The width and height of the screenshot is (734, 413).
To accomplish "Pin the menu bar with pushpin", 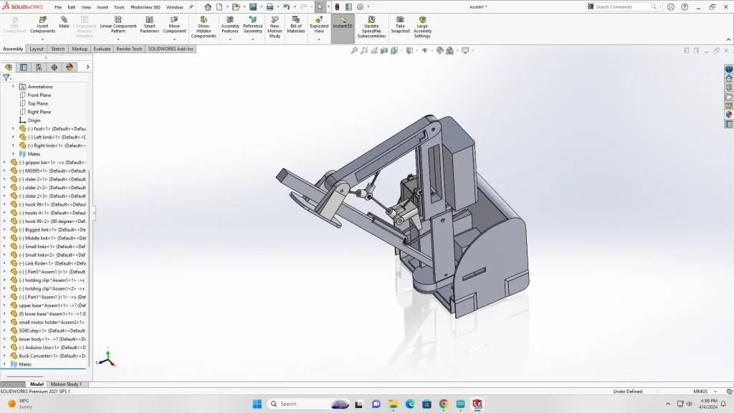I will (x=191, y=6).
